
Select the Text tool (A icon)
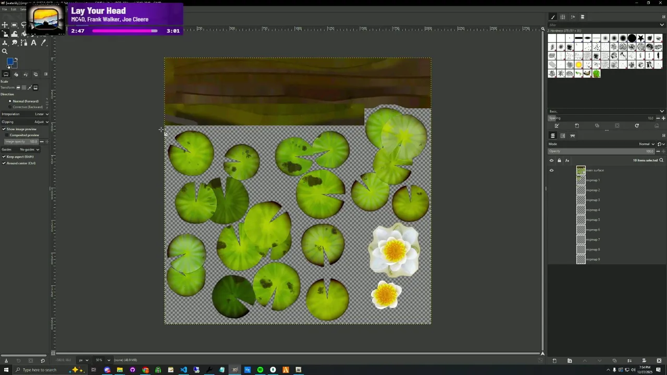(x=33, y=43)
